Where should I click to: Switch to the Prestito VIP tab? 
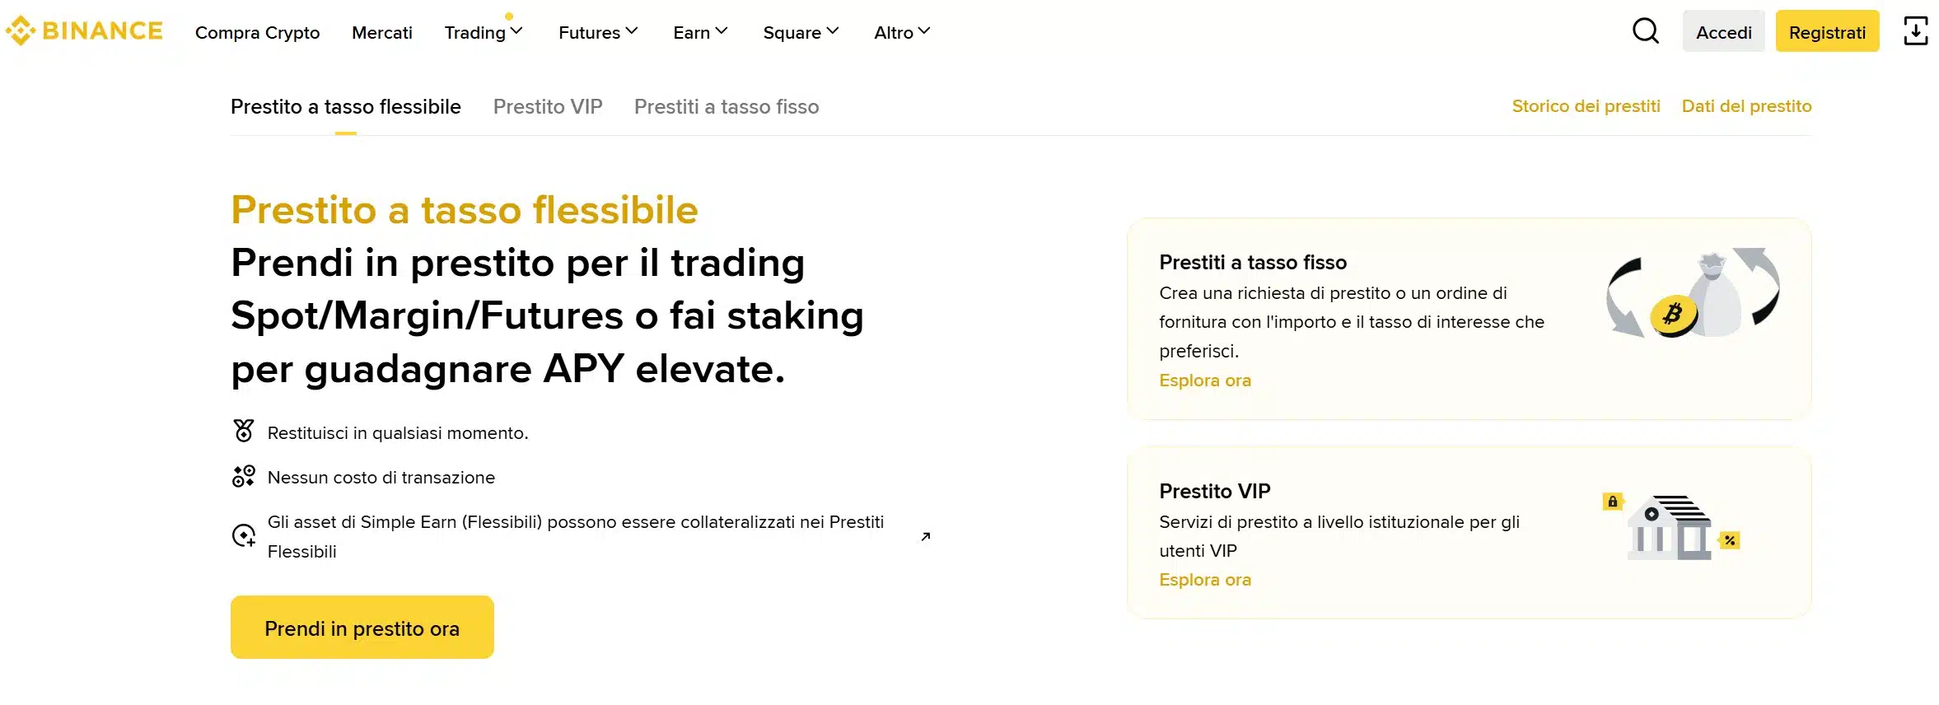click(548, 106)
